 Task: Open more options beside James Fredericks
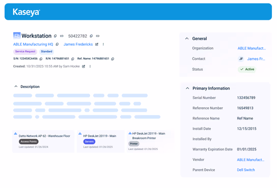[103, 44]
